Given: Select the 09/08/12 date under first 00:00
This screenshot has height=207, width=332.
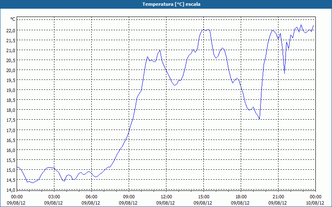Looking at the screenshot, I should (x=16, y=203).
